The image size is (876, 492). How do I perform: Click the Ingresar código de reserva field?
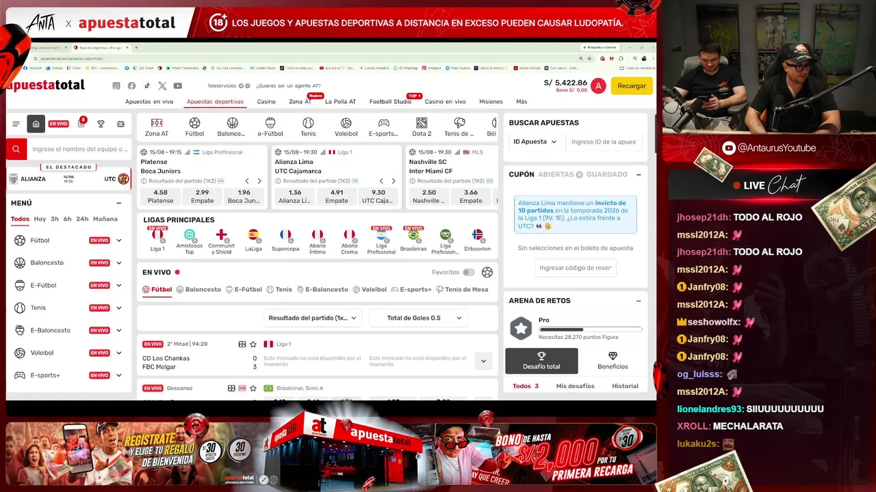(x=576, y=268)
